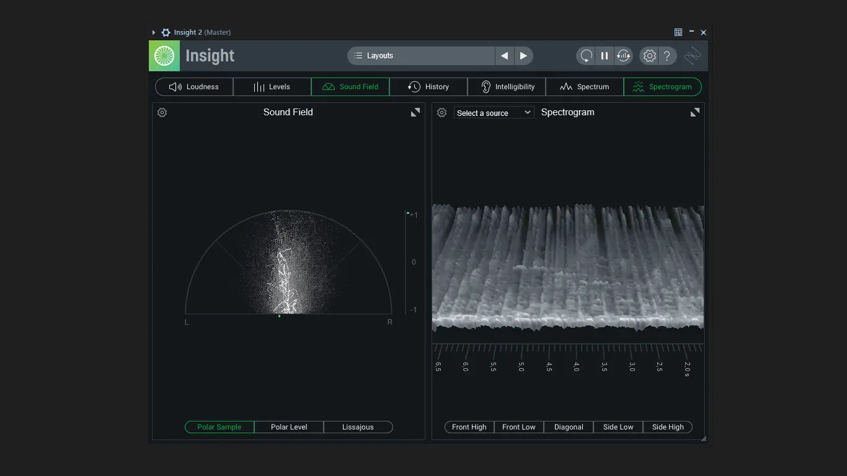Switch to Lissajous view
This screenshot has width=847, height=476.
coord(358,427)
